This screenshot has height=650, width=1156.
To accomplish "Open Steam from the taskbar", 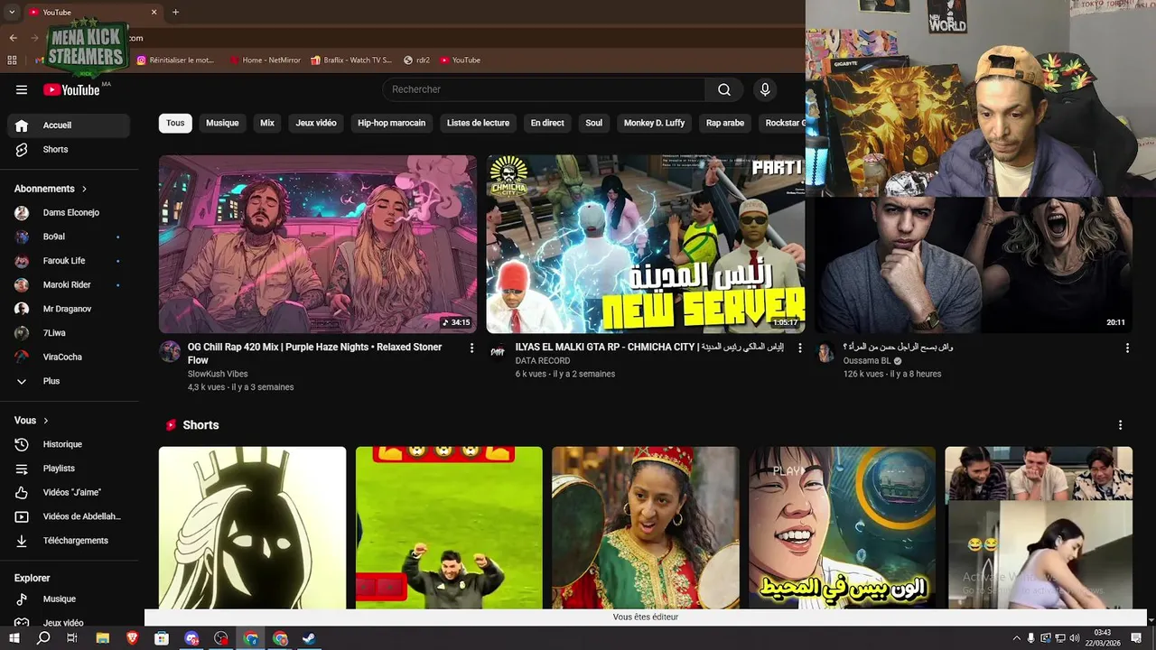I will pyautogui.click(x=309, y=638).
